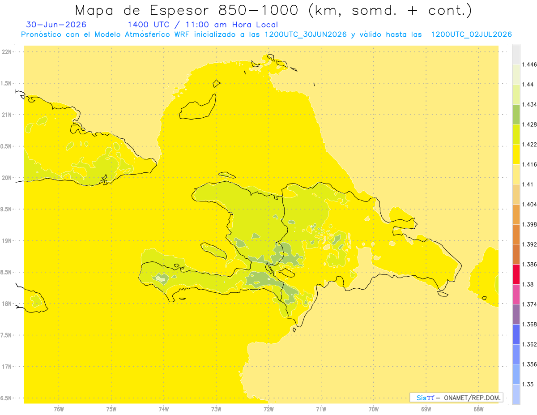Click the red legend swatch between 1.38 and 1.386
Screen dimensions: 537x415
point(516,274)
